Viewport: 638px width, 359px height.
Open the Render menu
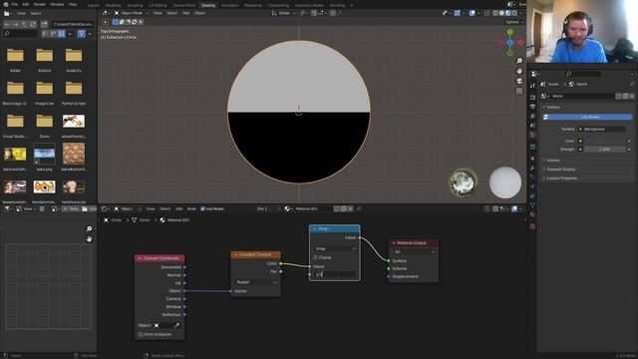[40, 4]
